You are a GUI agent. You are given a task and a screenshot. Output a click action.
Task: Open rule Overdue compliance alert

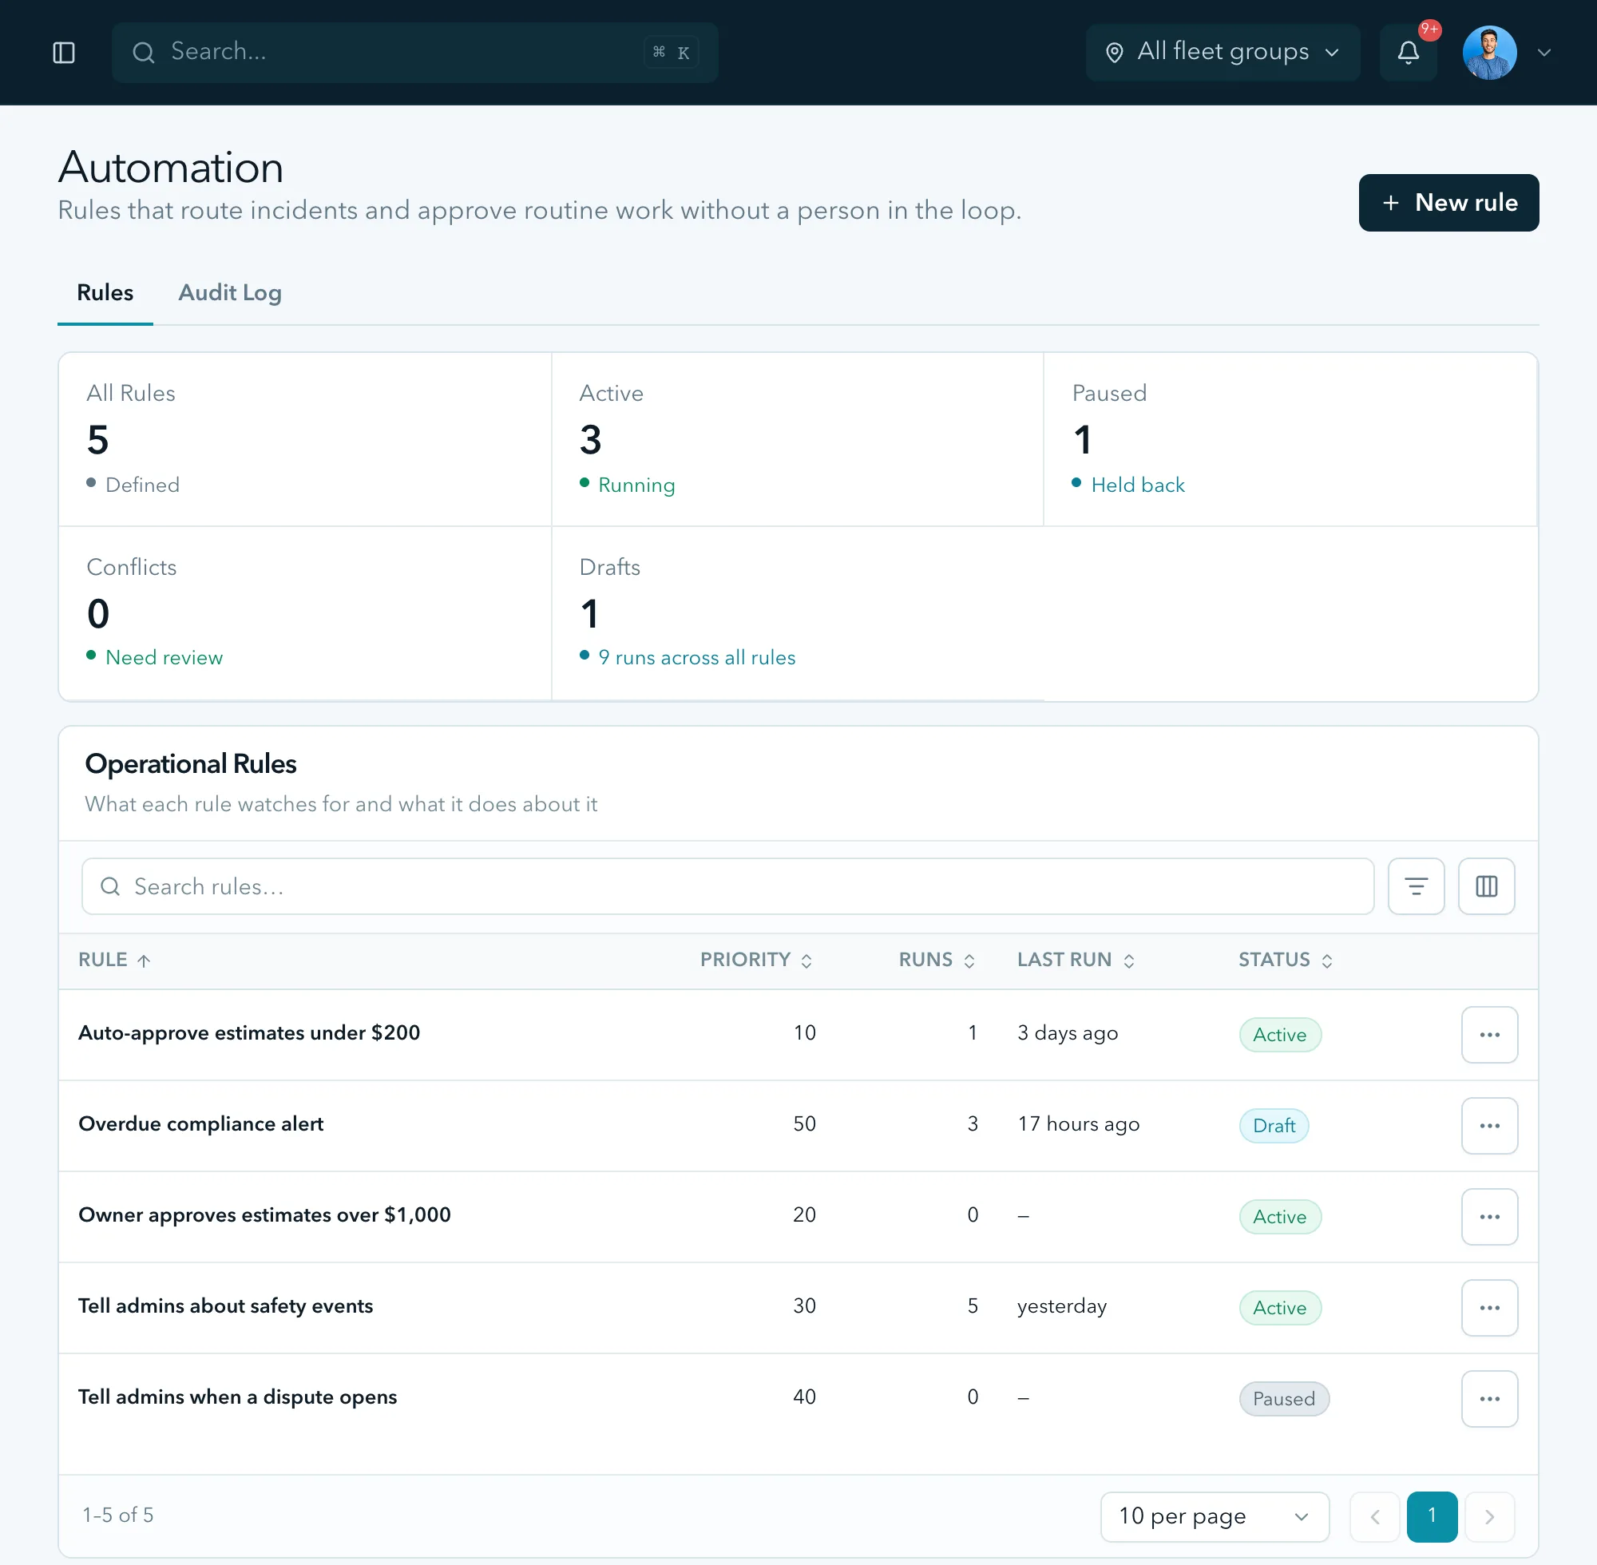pyautogui.click(x=200, y=1124)
